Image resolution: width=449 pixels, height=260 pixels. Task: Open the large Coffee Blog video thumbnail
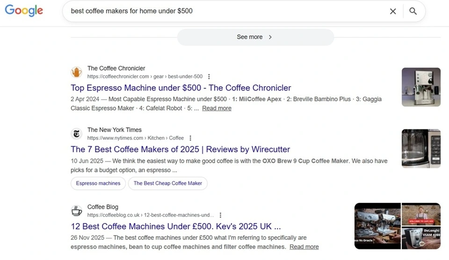point(377,226)
